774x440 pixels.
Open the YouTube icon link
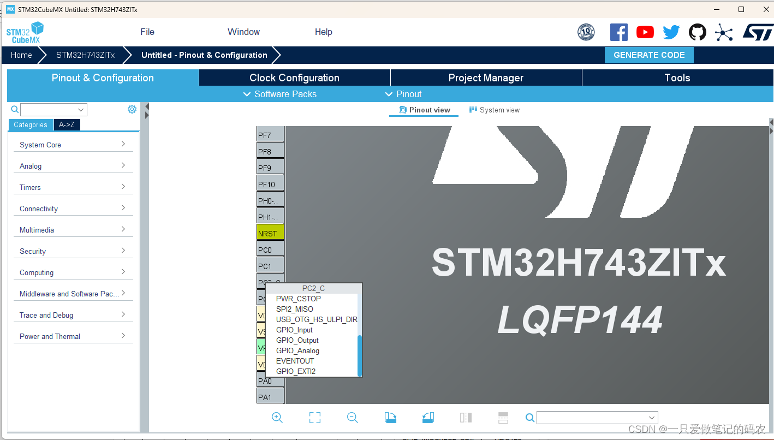645,32
